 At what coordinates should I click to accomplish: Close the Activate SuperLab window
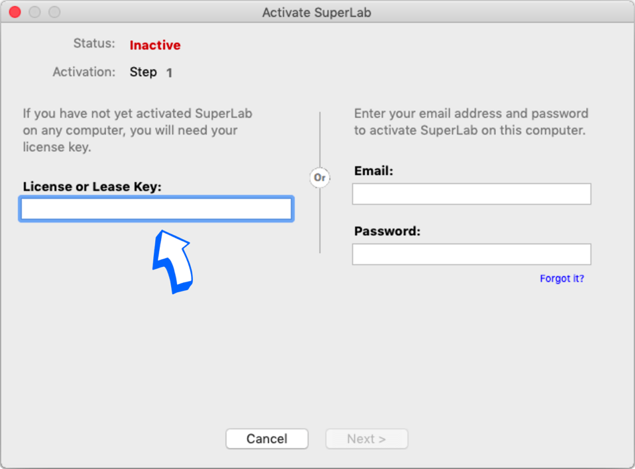click(15, 13)
